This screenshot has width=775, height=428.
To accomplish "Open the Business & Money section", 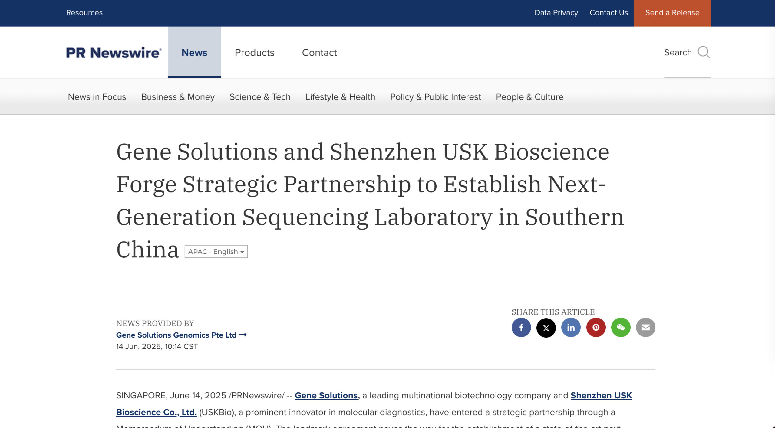I will (178, 97).
